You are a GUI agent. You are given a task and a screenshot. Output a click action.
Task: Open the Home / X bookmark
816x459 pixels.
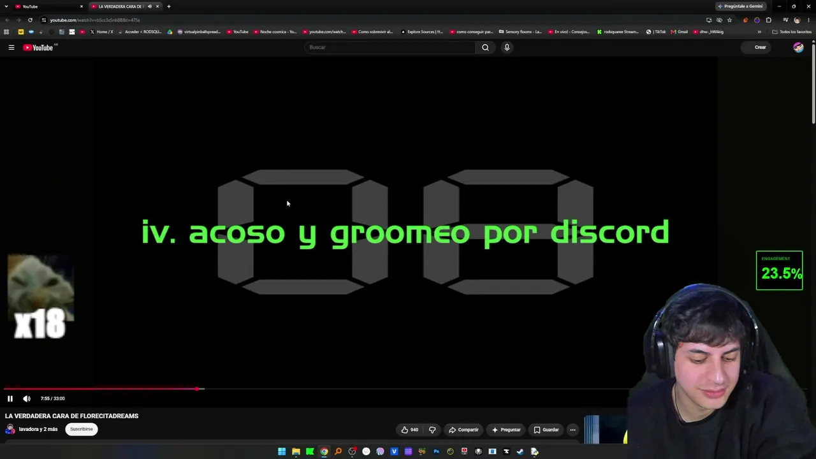(x=101, y=32)
